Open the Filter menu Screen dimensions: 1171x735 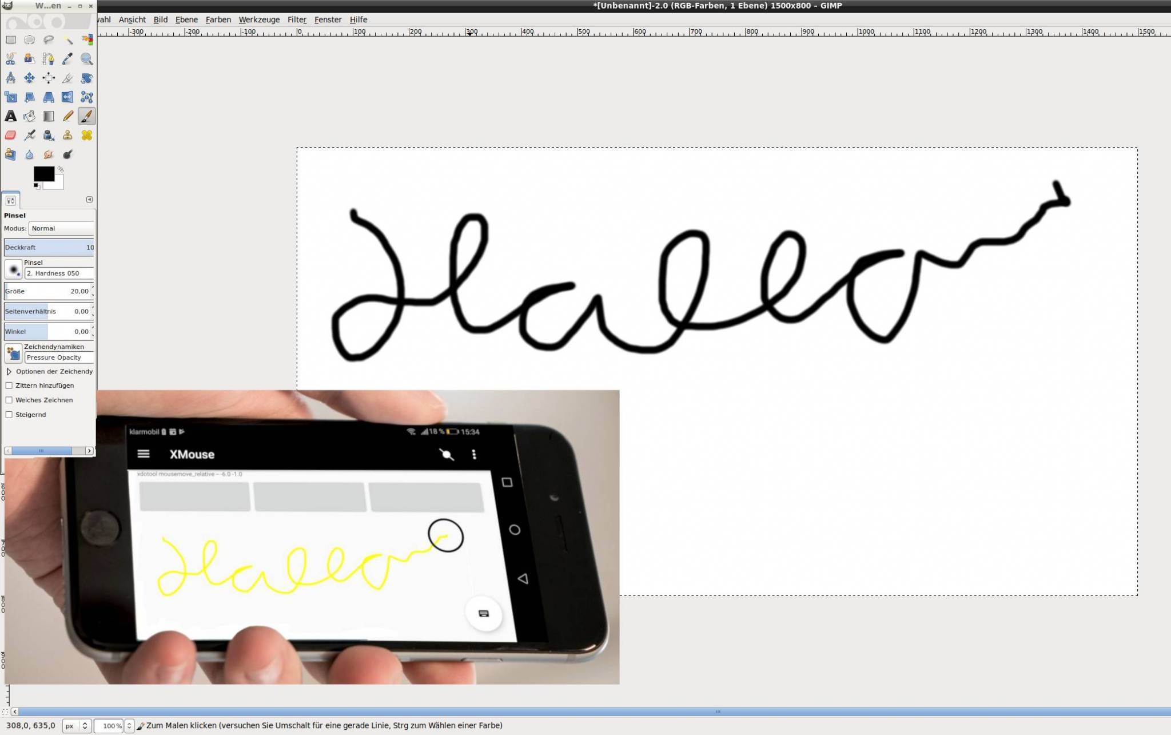296,19
